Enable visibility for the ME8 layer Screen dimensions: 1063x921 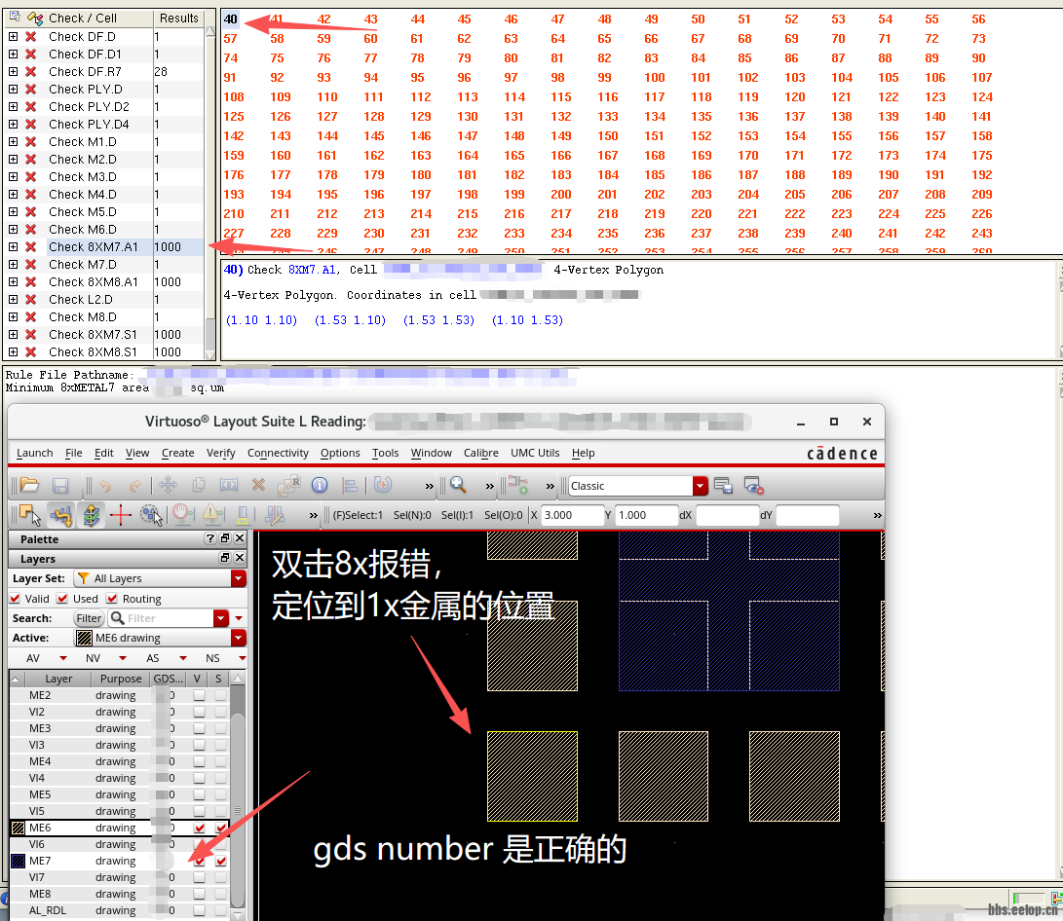(200, 894)
